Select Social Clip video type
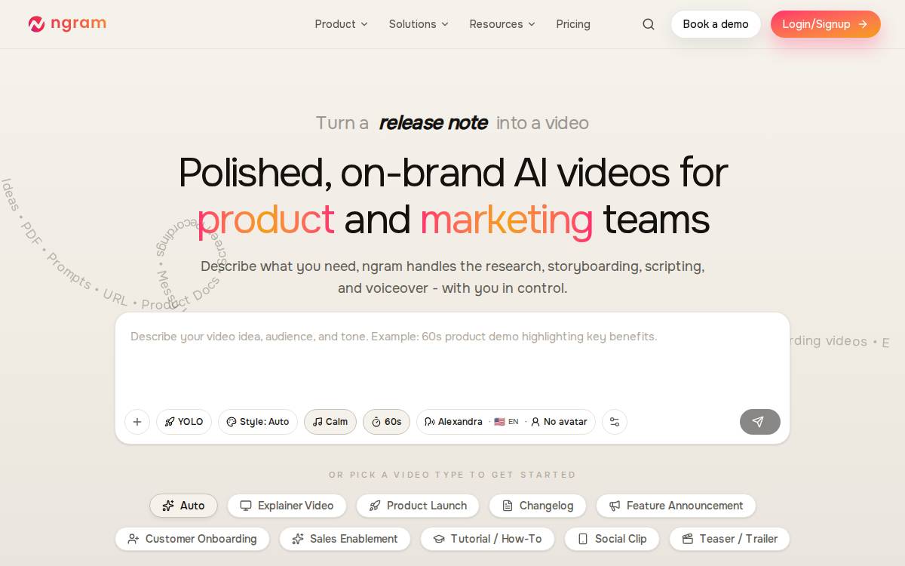905x566 pixels. coord(612,539)
